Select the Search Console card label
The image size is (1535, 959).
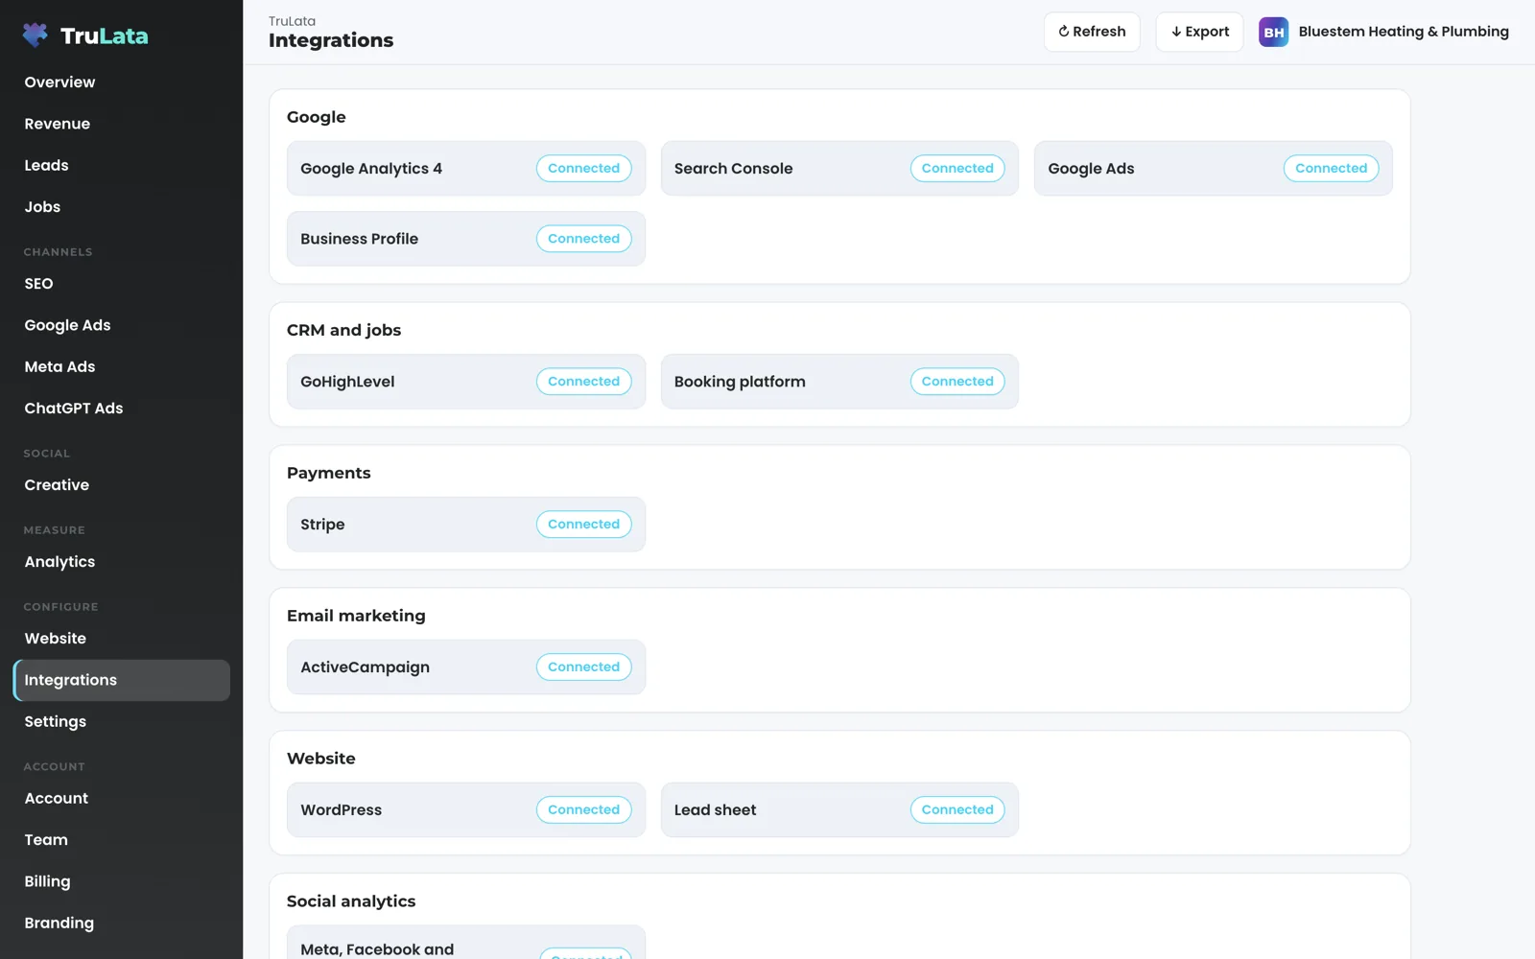(733, 169)
